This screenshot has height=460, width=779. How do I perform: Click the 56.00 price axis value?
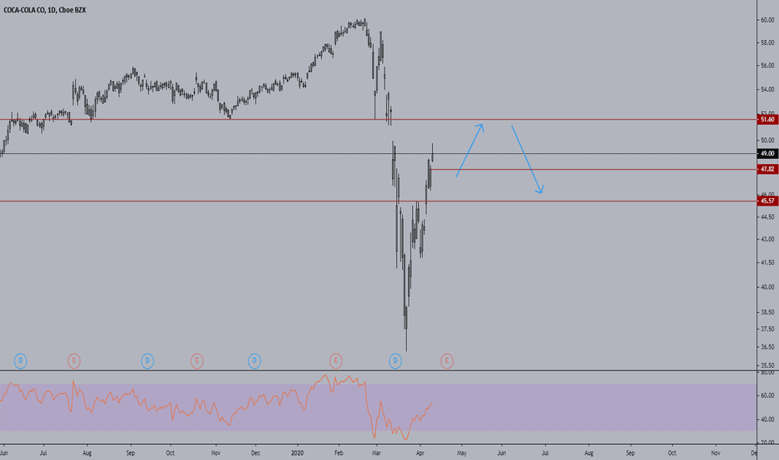click(x=767, y=65)
